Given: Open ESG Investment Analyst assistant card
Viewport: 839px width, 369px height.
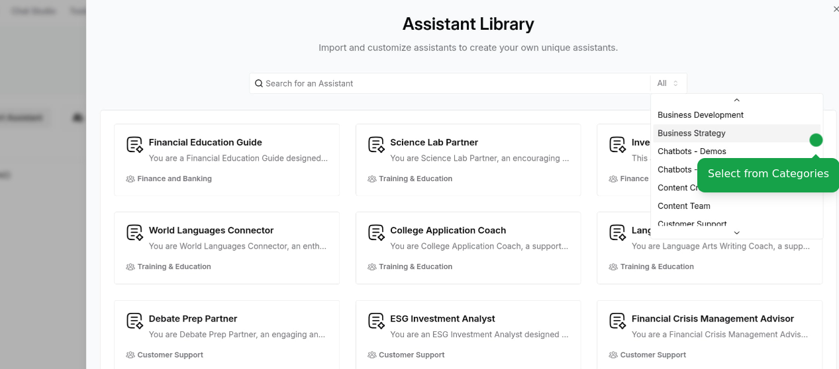Looking at the screenshot, I should 468,335.
